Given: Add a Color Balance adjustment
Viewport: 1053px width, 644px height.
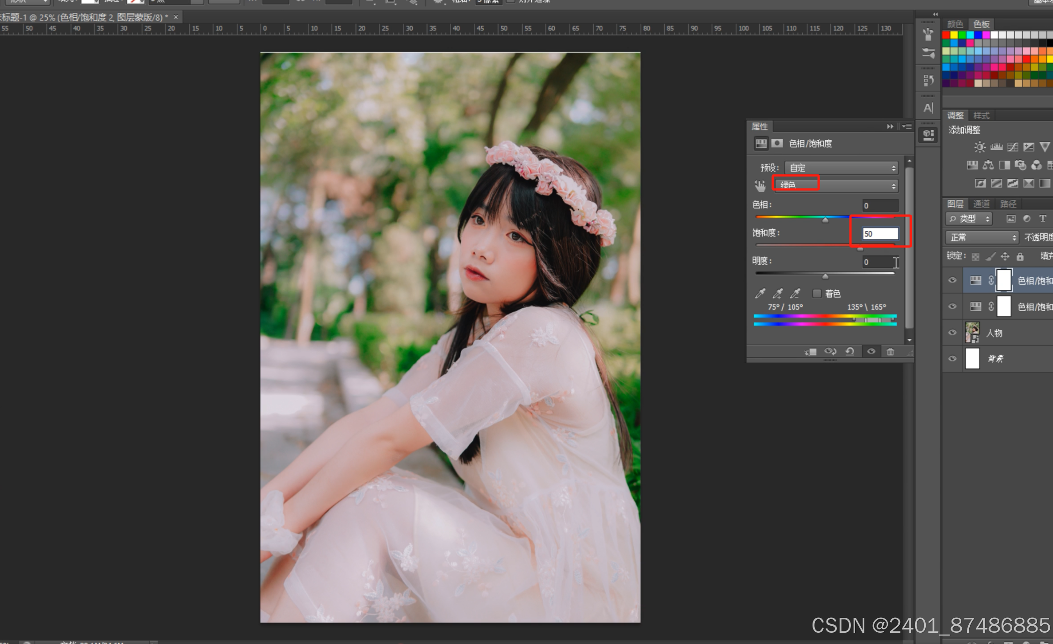Looking at the screenshot, I should coord(988,165).
